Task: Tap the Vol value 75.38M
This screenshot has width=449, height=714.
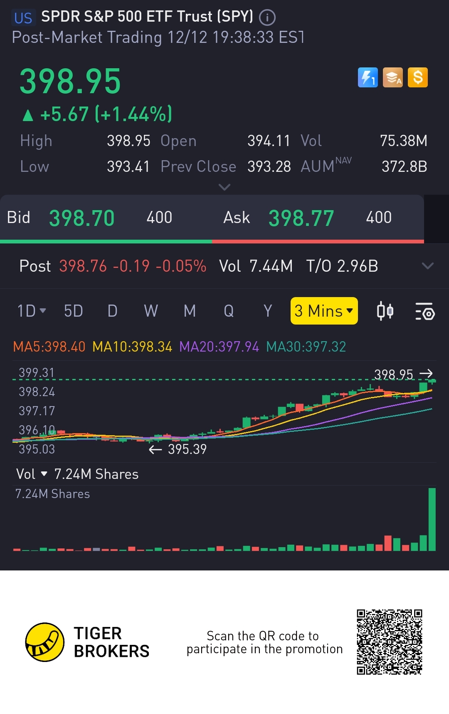Action: click(404, 141)
